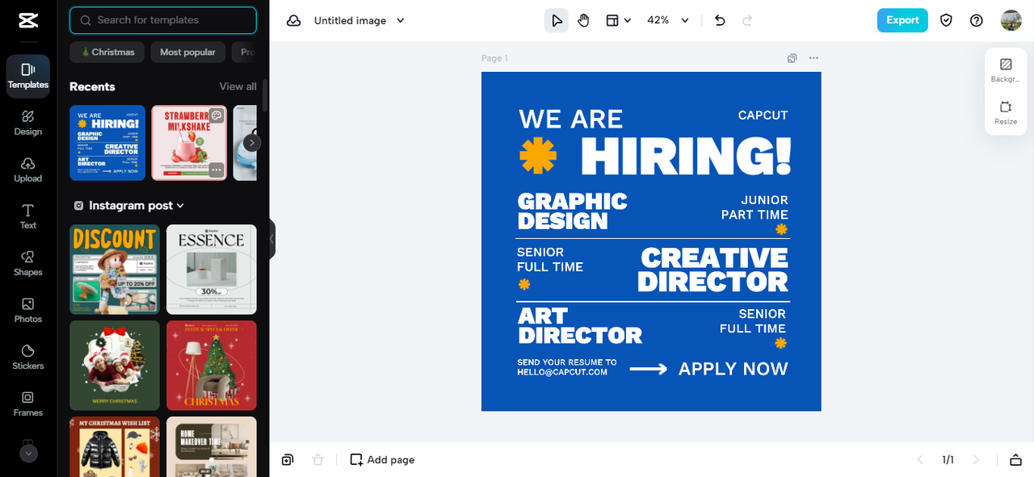Screen dimensions: 1034x477
Task: Open Page 1 more options menu
Action: point(813,58)
